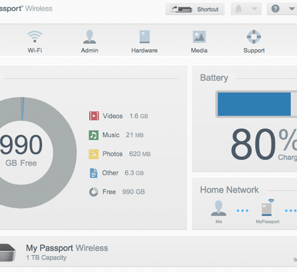Click the 'MyPassport' label in Home Network

(x=267, y=222)
